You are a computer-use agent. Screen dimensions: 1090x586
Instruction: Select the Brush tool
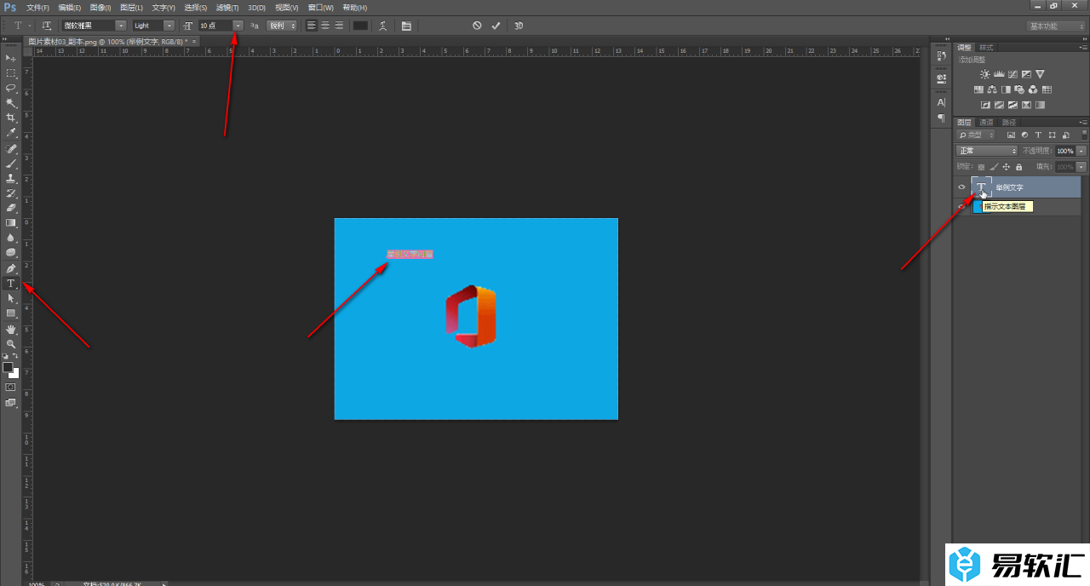click(11, 164)
